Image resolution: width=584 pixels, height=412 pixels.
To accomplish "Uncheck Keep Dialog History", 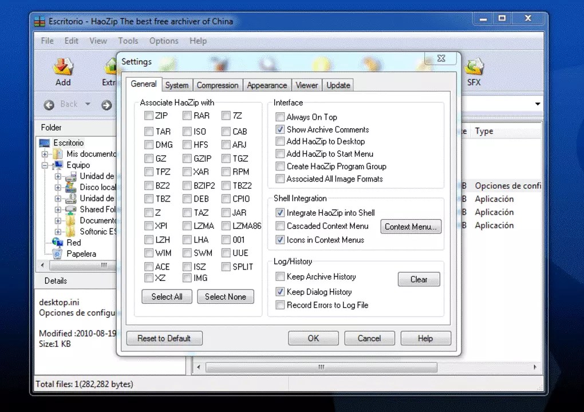I will [280, 292].
